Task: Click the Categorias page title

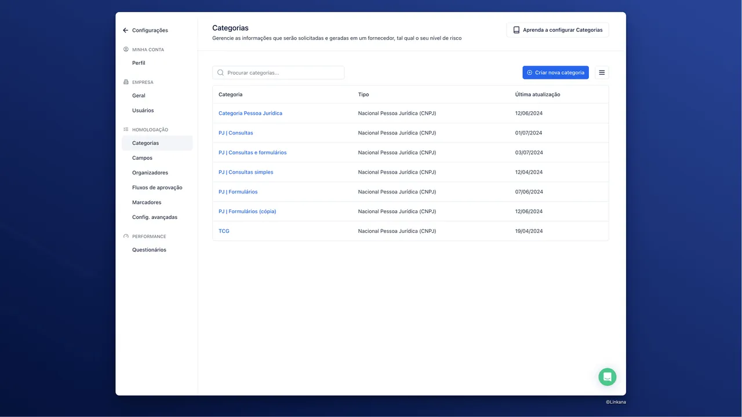Action: pos(230,28)
